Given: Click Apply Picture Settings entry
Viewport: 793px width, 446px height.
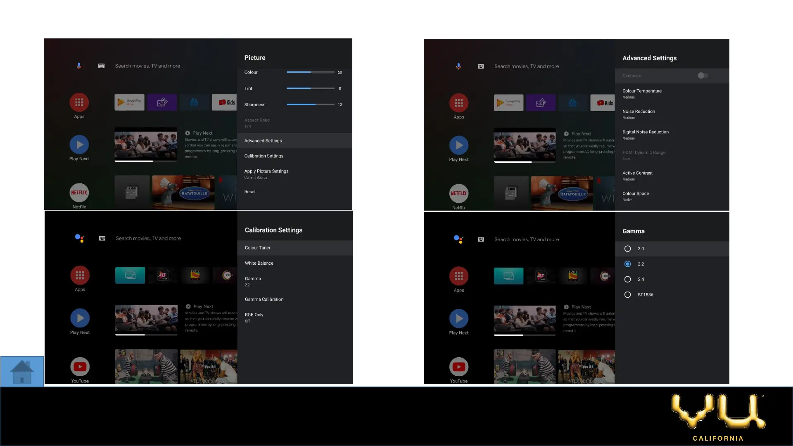Looking at the screenshot, I should (x=266, y=173).
